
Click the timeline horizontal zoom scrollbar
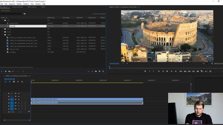pyautogui.click(x=17, y=120)
